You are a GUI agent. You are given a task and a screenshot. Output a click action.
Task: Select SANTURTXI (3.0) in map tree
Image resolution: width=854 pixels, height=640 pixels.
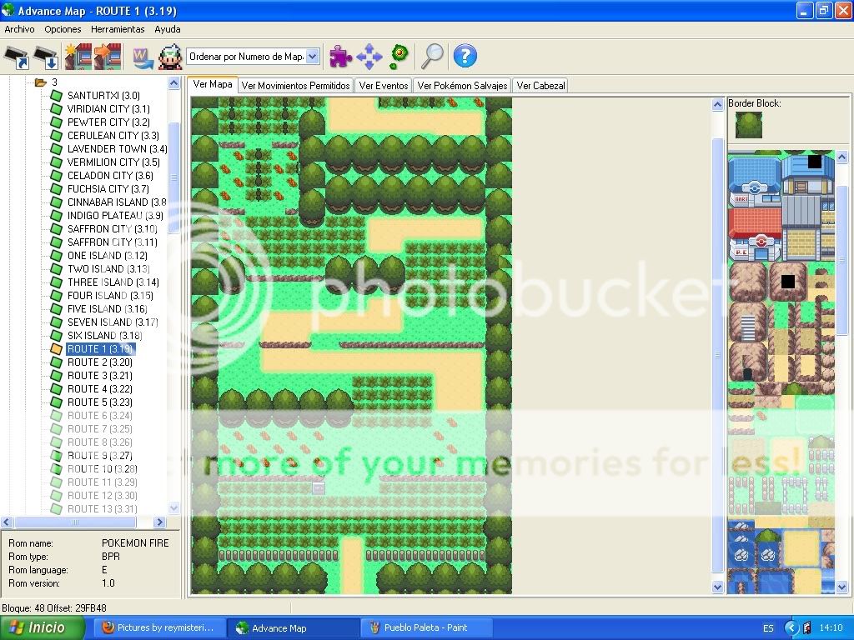[103, 96]
